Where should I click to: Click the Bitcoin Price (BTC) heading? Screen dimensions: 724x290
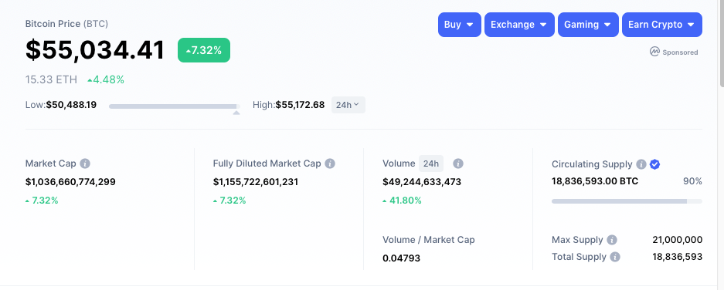point(67,23)
